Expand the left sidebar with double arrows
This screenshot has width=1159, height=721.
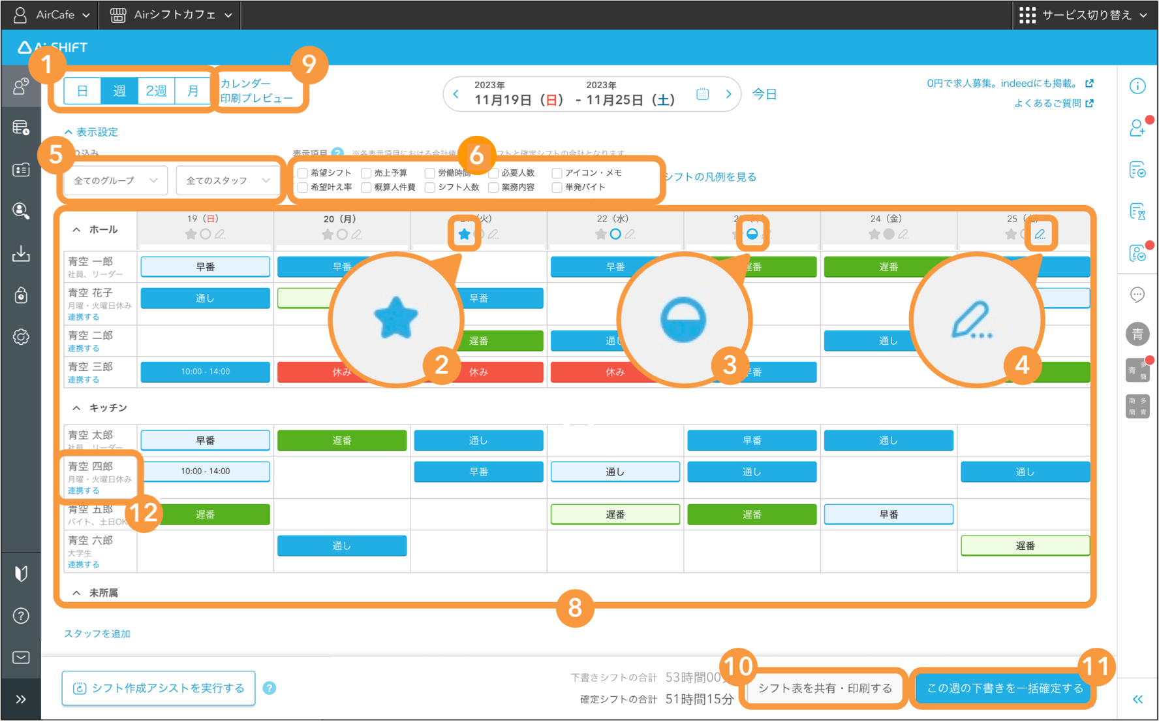(x=21, y=699)
